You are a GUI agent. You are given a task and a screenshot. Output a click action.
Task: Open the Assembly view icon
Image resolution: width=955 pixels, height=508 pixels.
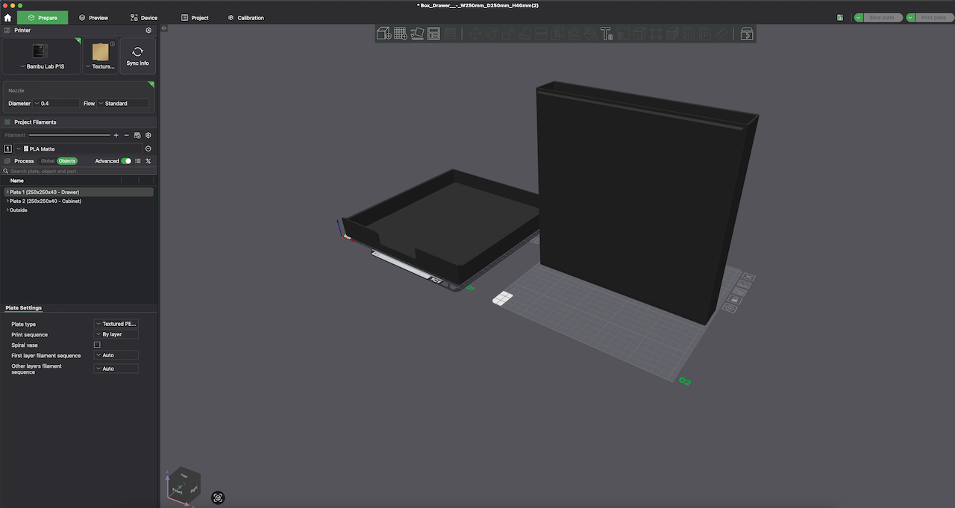[x=746, y=34]
